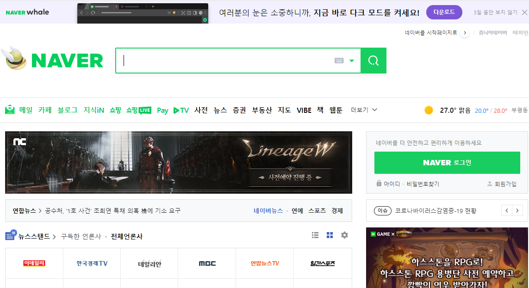The height and width of the screenshot is (288, 529).
Task: Open the on-screen keyboard icon in search box
Action: pyautogui.click(x=339, y=61)
